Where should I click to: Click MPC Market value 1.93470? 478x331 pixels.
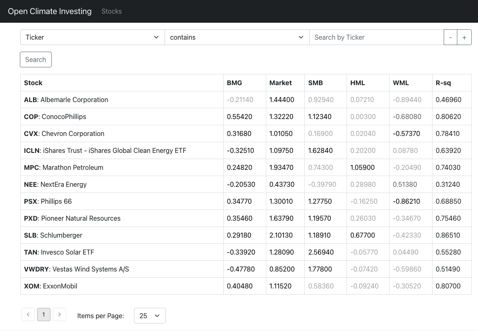point(281,167)
